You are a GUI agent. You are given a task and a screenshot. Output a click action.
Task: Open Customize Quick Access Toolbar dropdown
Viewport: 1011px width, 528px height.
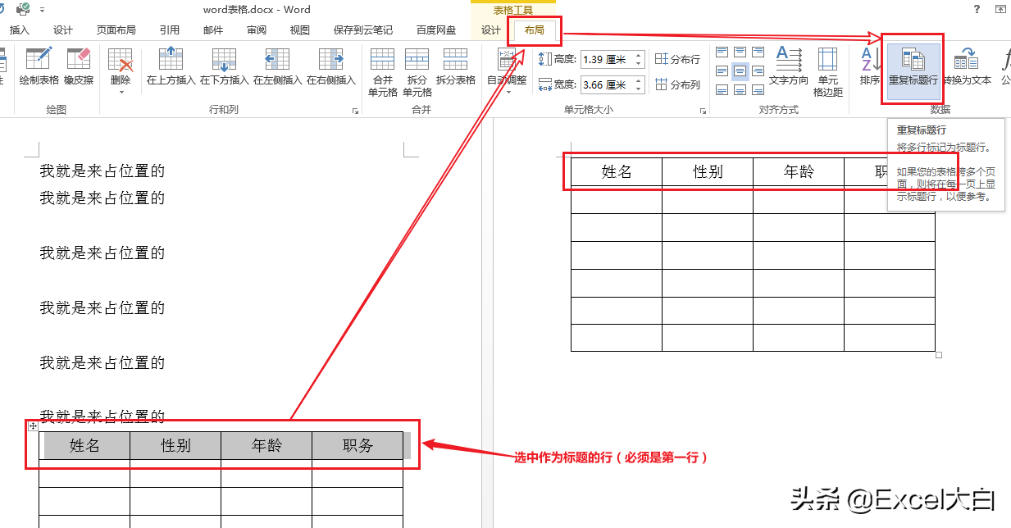tap(43, 10)
